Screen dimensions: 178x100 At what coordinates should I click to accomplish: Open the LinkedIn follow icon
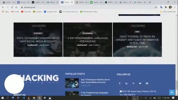point(126,83)
